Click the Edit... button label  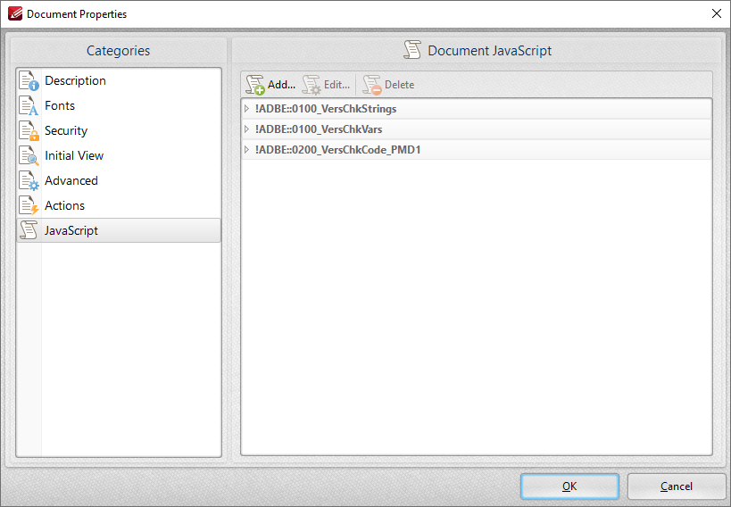(337, 85)
